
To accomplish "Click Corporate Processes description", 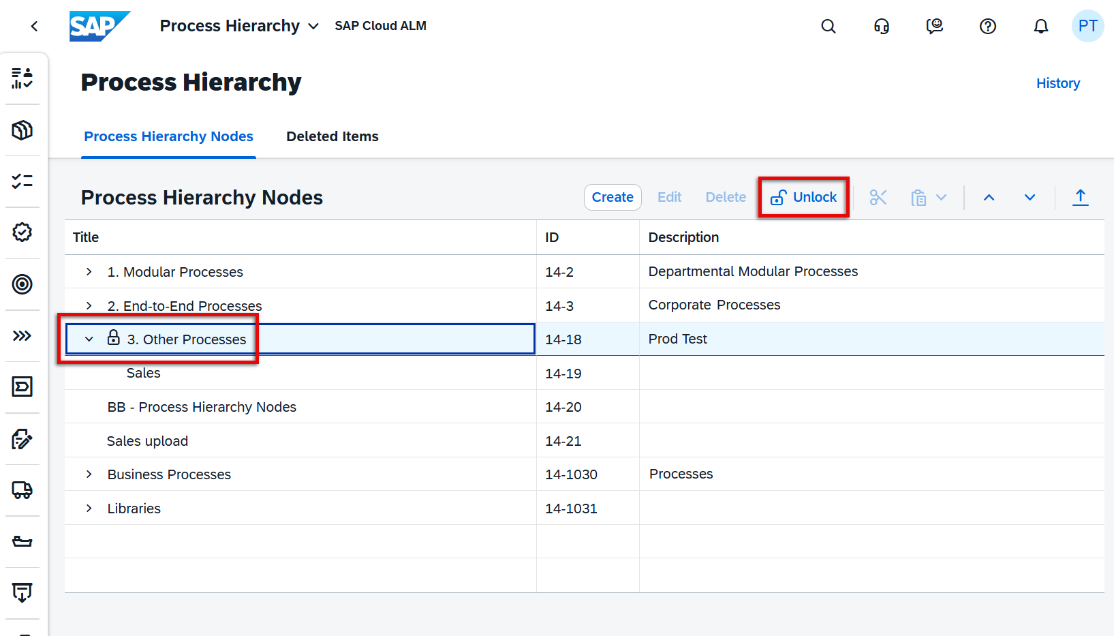I will (714, 305).
